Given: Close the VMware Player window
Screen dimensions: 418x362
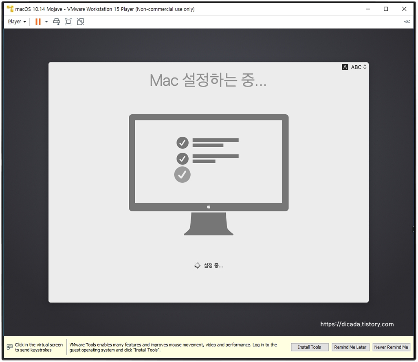Looking at the screenshot, I should click(404, 9).
